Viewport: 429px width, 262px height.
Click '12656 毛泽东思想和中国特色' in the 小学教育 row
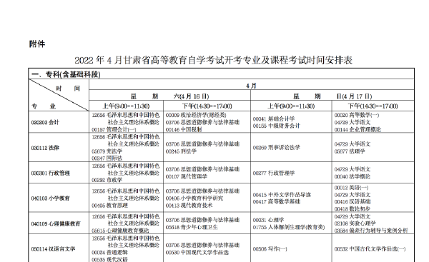[126, 191]
